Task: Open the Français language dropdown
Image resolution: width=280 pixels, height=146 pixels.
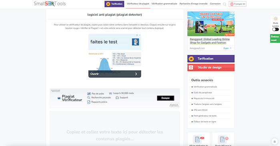Action: (237, 4)
